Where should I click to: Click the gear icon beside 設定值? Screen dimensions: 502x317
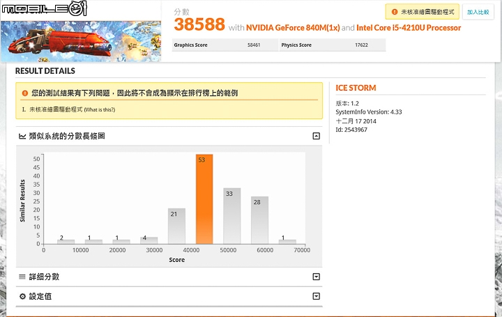(x=22, y=296)
